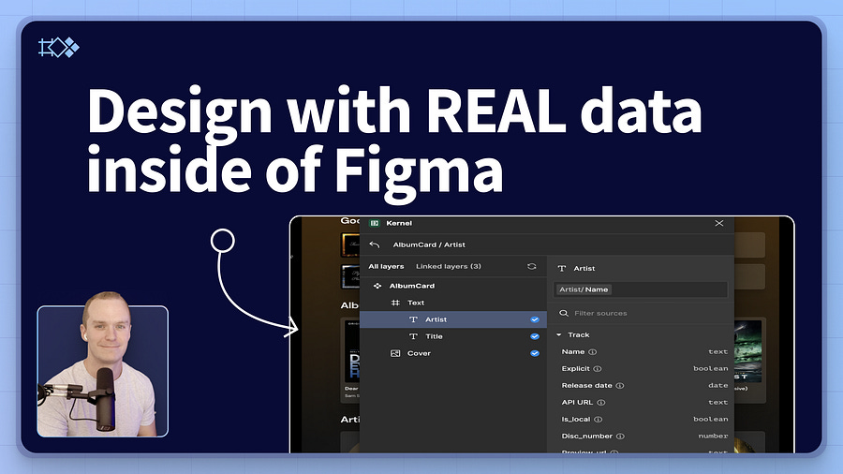Open info icon beside Is_local
Image resolution: width=843 pixels, height=474 pixels.
coord(598,419)
